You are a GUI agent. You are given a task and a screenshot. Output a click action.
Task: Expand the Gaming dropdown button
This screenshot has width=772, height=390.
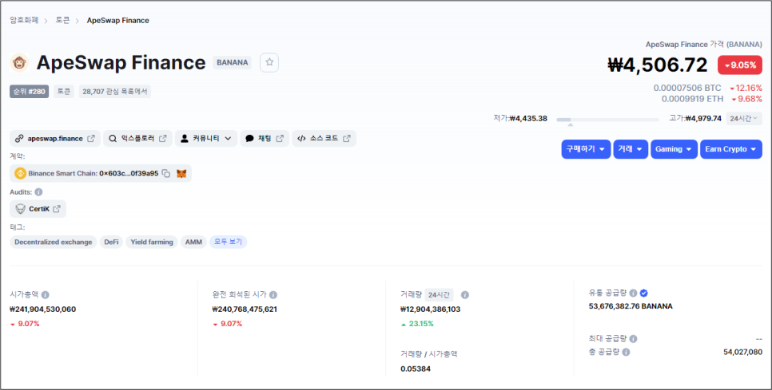[x=674, y=149]
